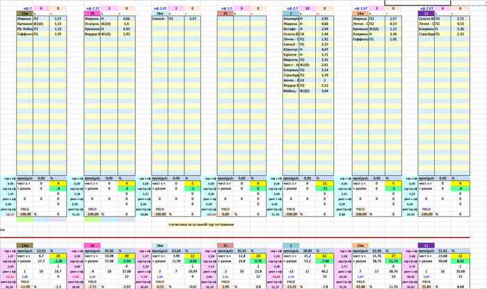This screenshot has height=289, width=487.
Task: Select the green cell showing 11,74
Action: point(393,261)
